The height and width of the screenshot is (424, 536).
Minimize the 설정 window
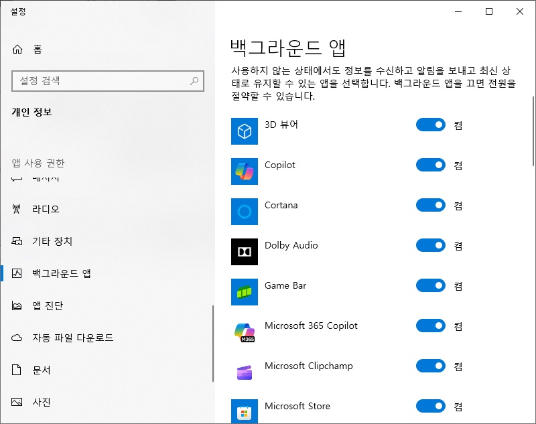pos(458,11)
